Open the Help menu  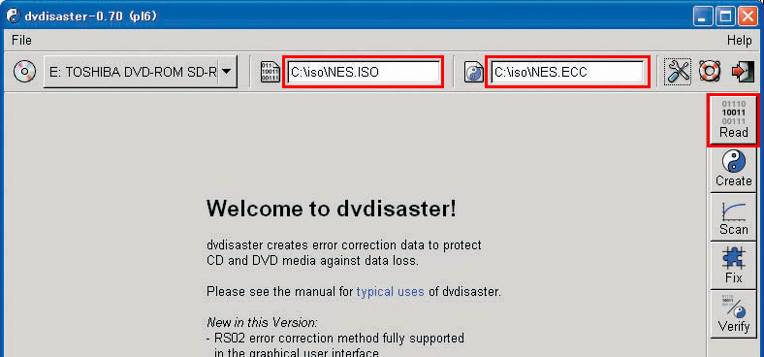739,41
